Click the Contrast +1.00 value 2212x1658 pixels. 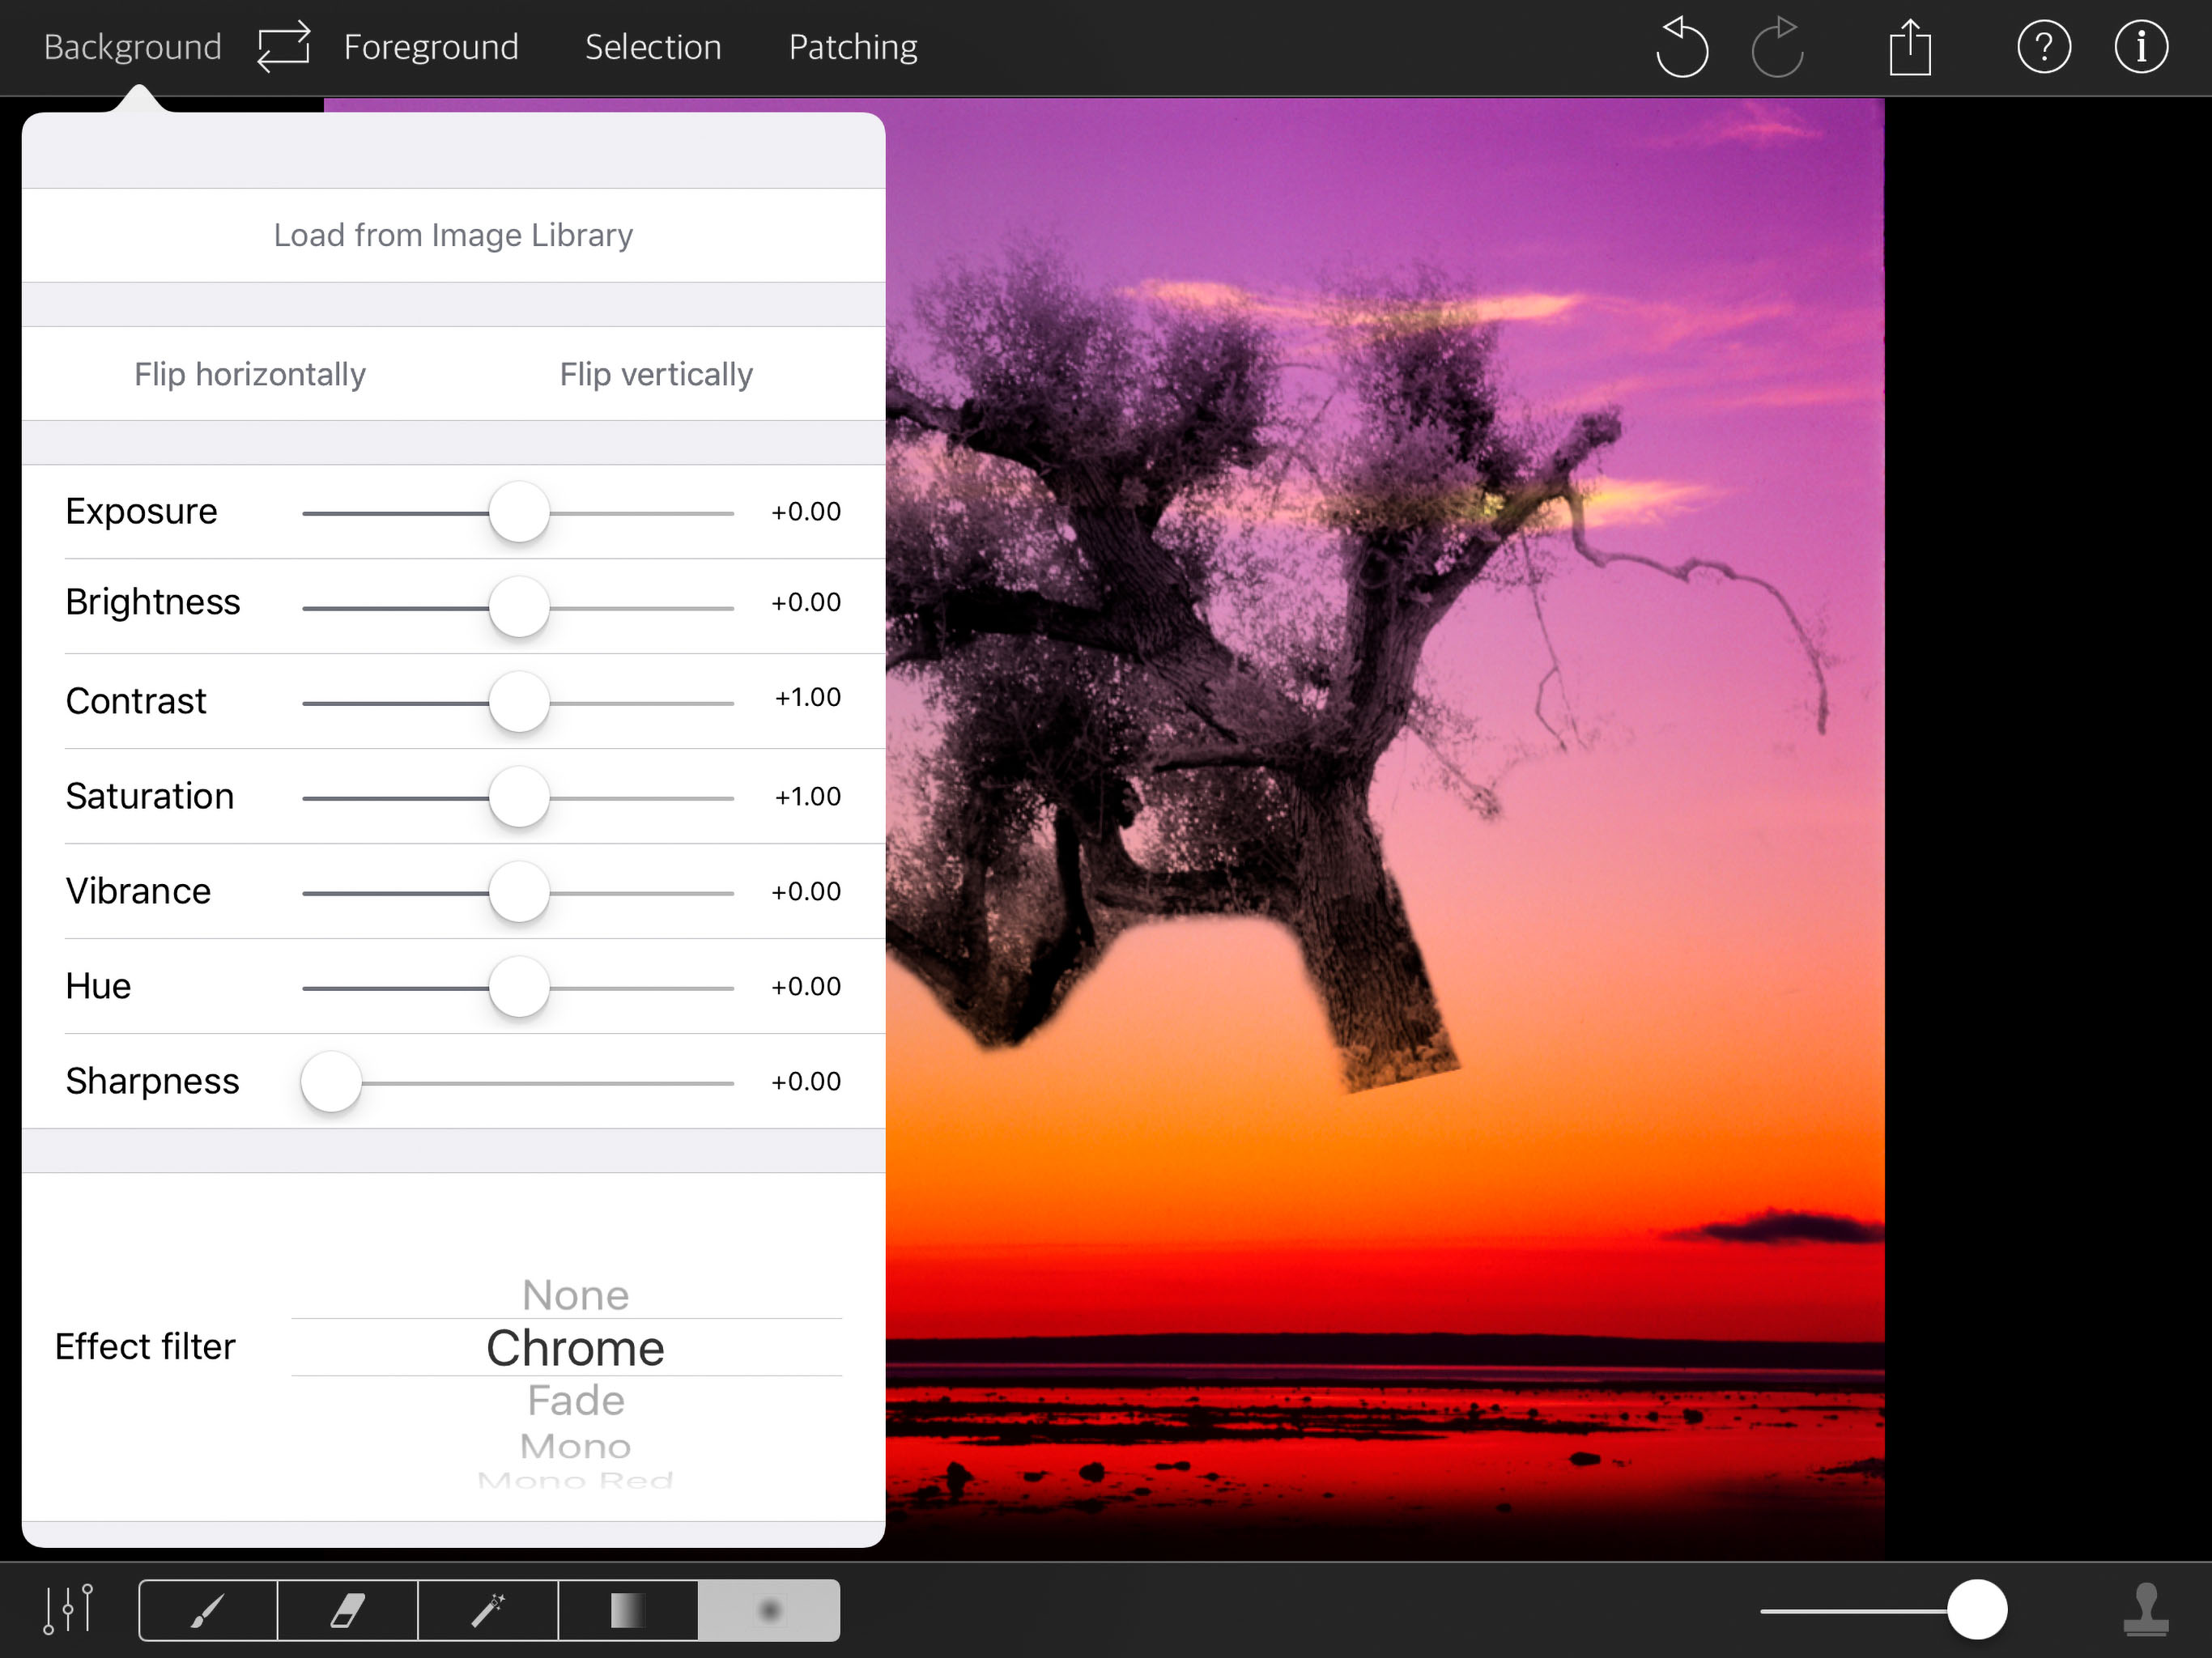coord(808,697)
